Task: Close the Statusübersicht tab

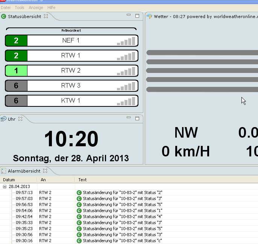Action: coord(46,16)
